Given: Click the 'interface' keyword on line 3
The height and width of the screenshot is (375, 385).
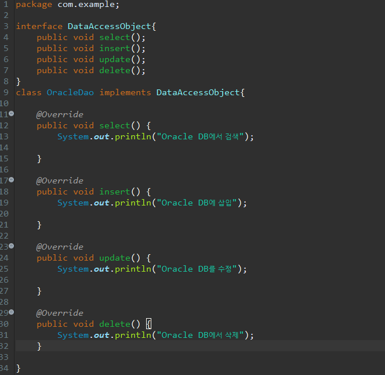Looking at the screenshot, I should (x=39, y=26).
